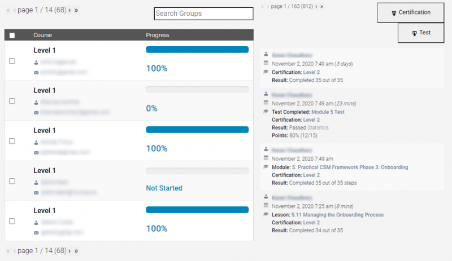Image resolution: width=452 pixels, height=261 pixels.
Task: Open the Module 5 Test link
Action: coord(328,112)
